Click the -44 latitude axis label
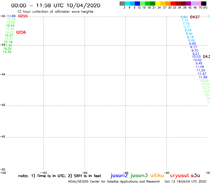The image size is (210, 184). 3,74
